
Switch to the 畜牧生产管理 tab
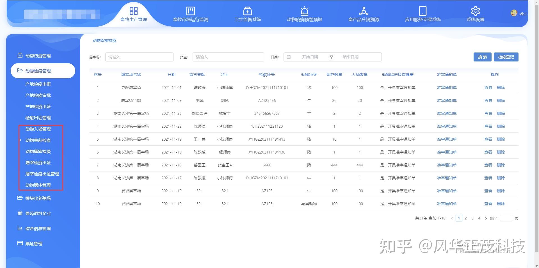point(134,13)
